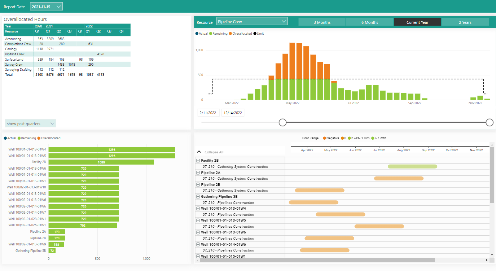Expand the show past quarters dropdown

(31, 124)
